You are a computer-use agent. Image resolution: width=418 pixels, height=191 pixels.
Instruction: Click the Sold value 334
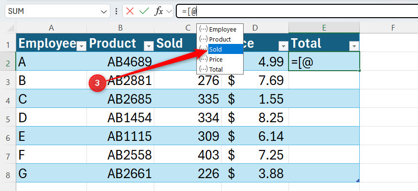pyautogui.click(x=208, y=117)
